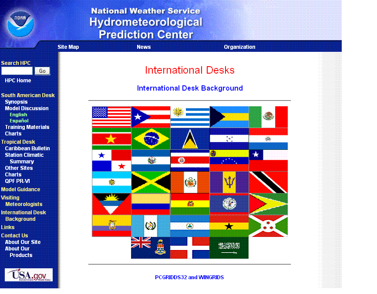Image resolution: width=377 pixels, height=294 pixels.
Task: Click the Cayman Islands flag
Action: pyautogui.click(x=151, y=248)
